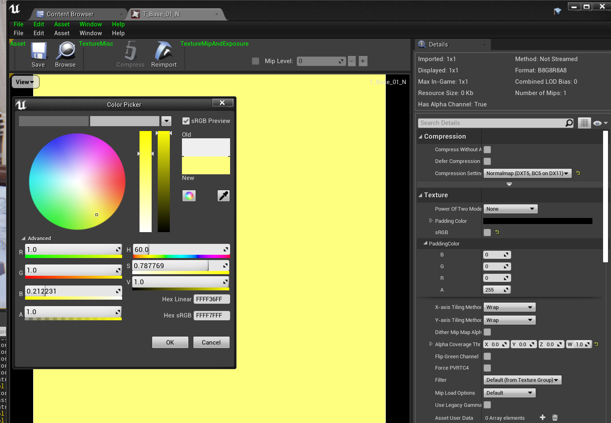
Task: Open the X-axis Tiling Method dropdown
Action: 510,307
